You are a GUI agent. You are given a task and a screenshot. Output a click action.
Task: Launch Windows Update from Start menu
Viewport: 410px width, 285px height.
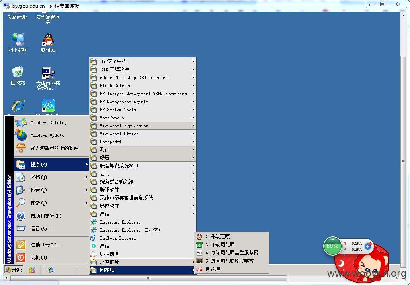(x=51, y=135)
